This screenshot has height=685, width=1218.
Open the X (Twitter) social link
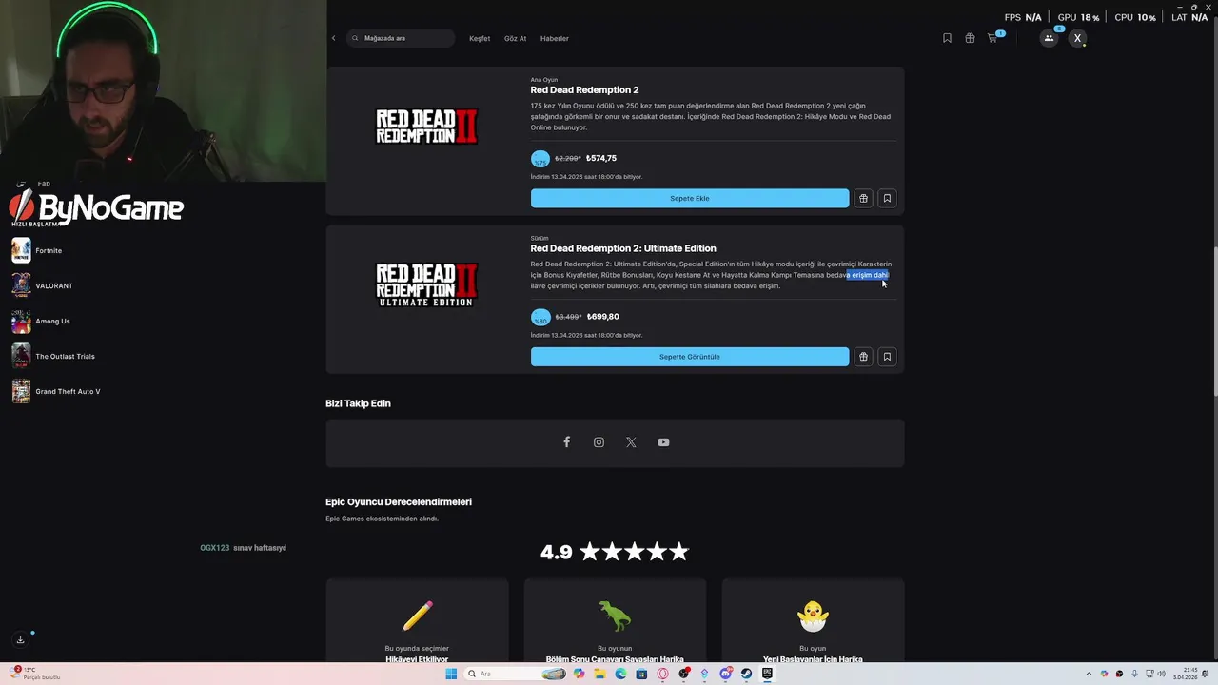[631, 442]
